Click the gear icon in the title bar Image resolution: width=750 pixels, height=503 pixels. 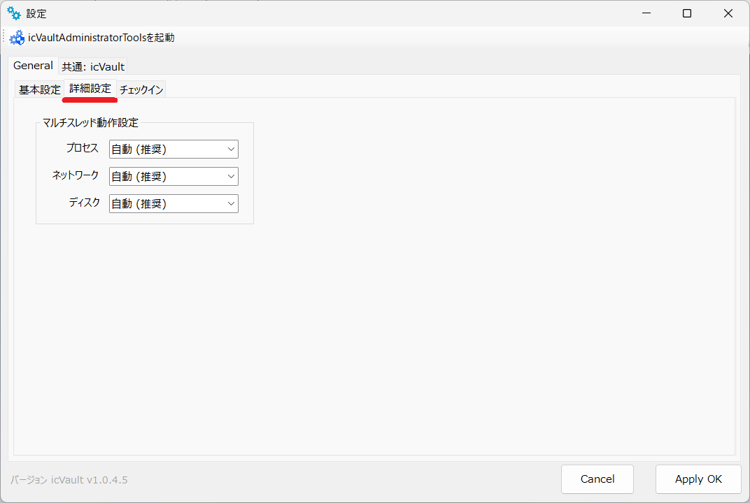pos(14,13)
